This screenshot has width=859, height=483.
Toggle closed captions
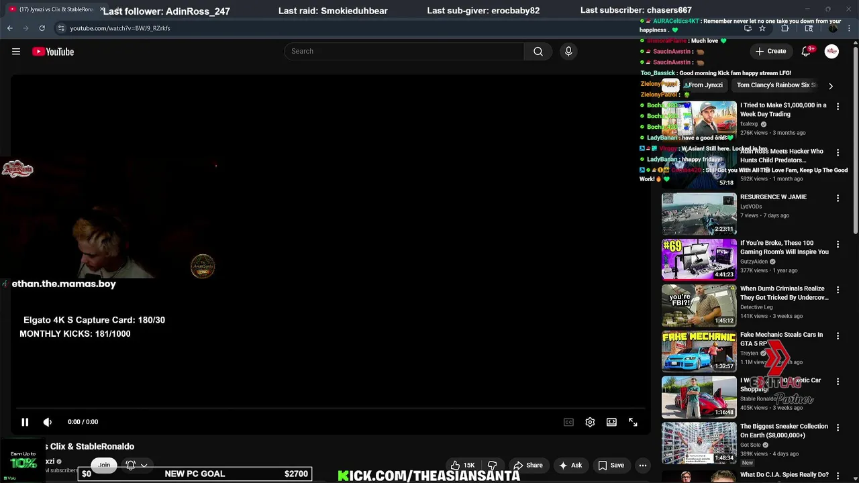click(x=568, y=422)
